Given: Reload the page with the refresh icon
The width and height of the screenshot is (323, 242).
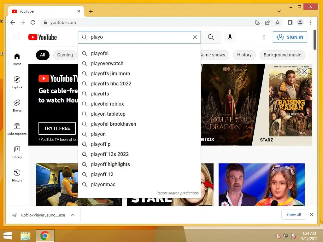Looking at the screenshot, I should [x=33, y=22].
